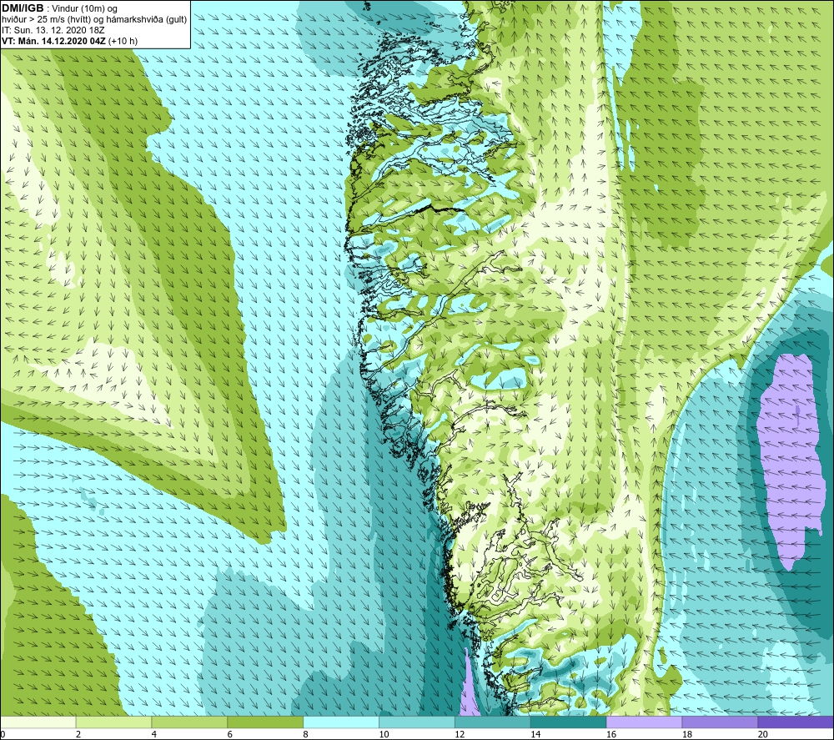Click the legend label '14'
This screenshot has width=834, height=740.
[535, 734]
